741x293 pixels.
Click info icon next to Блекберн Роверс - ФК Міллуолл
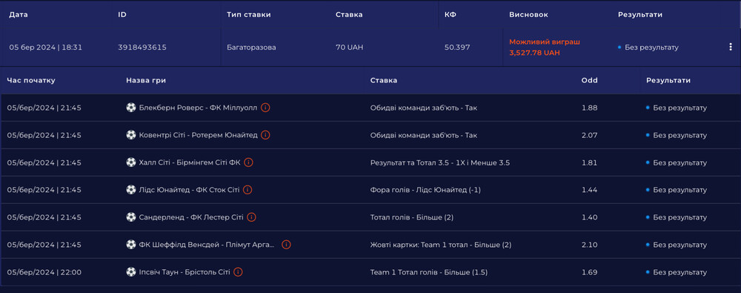265,108
